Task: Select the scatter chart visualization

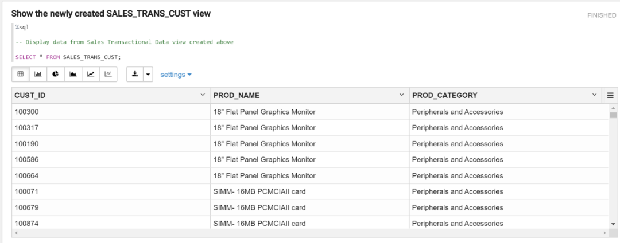Action: [x=108, y=74]
